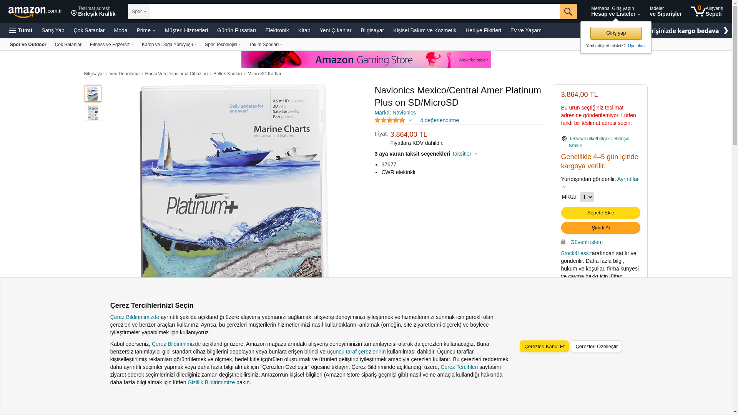Screen dimensions: 738x415
Task: Click the five-star rating icons
Action: pyautogui.click(x=390, y=120)
